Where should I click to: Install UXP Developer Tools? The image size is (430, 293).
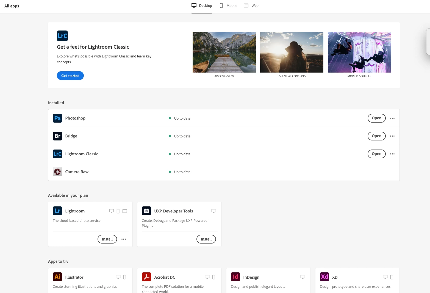point(206,239)
